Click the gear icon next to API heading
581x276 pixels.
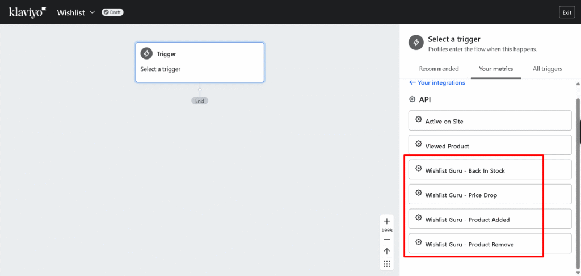point(412,99)
